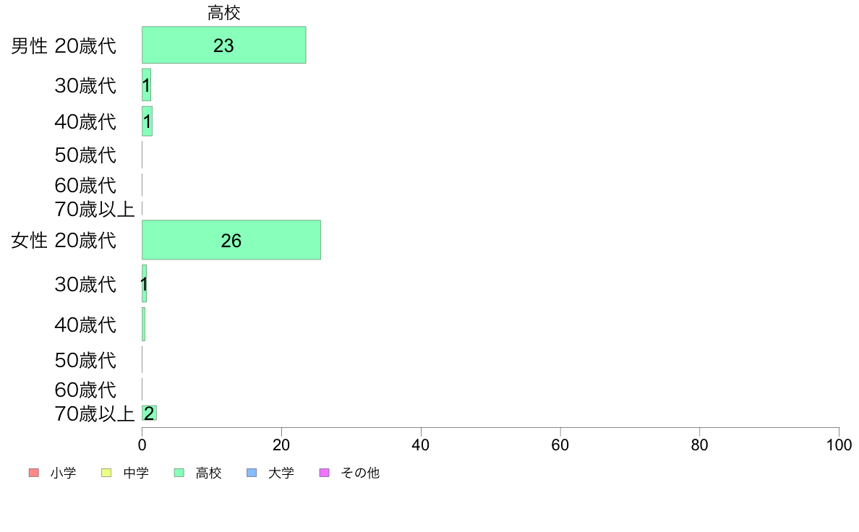Click the 小学 legend label text
Viewport: 859px width, 532px height.
pyautogui.click(x=63, y=473)
